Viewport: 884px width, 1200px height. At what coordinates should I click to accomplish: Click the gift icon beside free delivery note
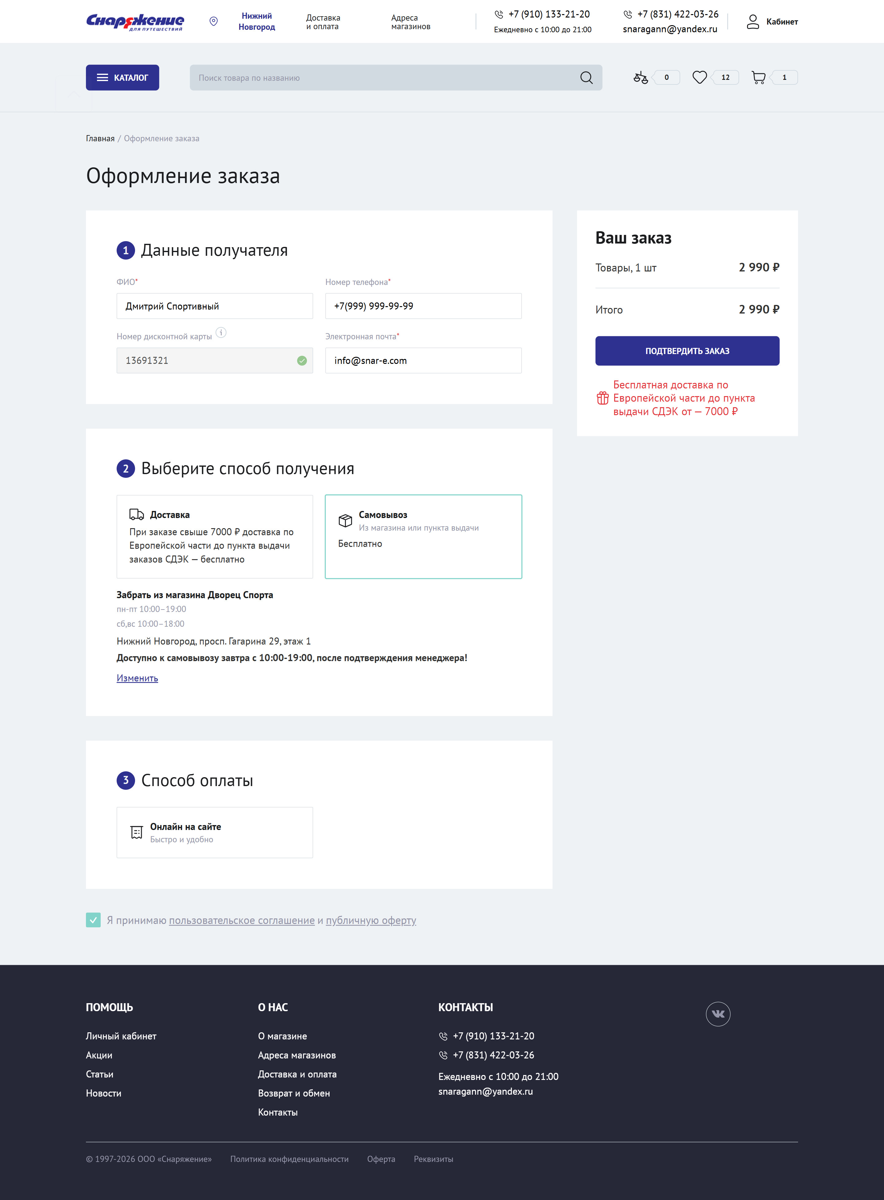(603, 398)
